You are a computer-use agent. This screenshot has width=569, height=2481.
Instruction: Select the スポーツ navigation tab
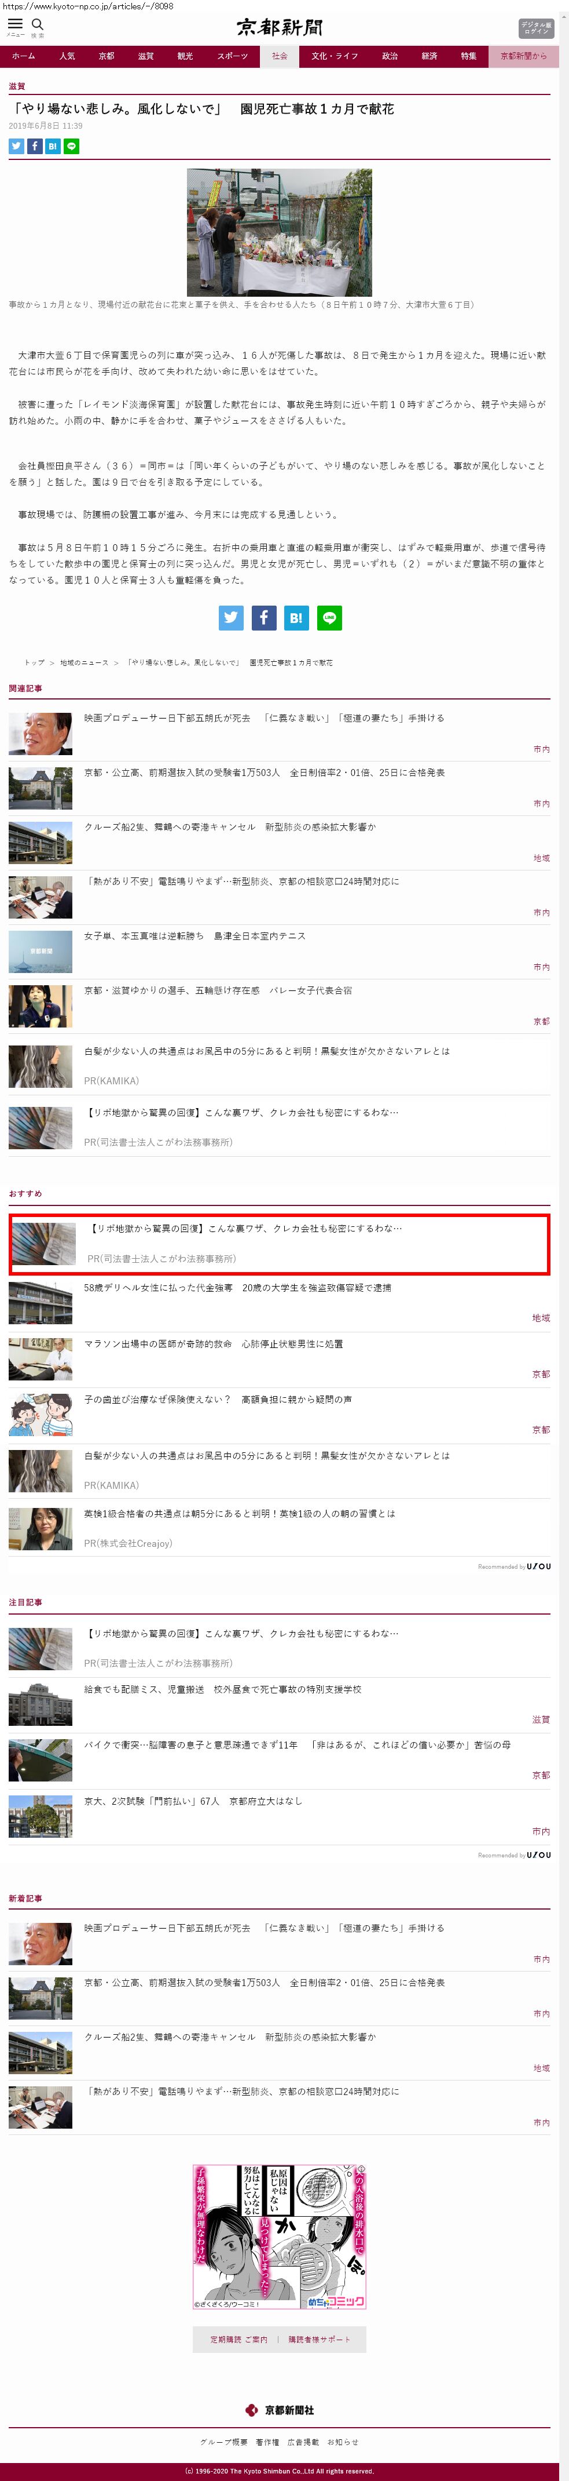point(232,56)
